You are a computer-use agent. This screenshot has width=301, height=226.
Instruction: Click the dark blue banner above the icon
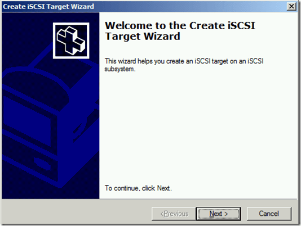coord(51,17)
